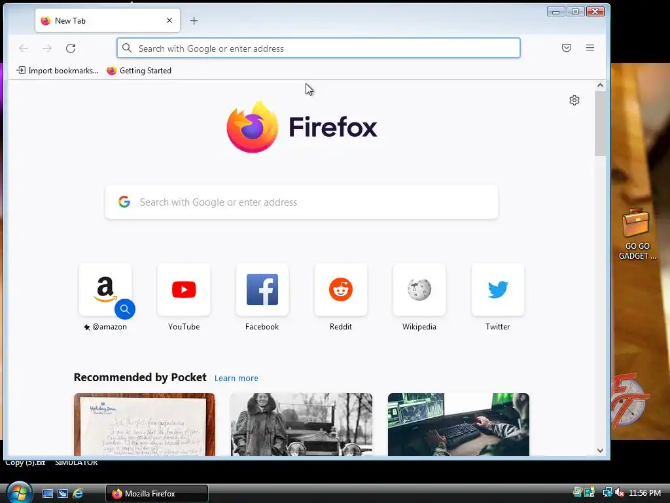Click Show Desktop quick launch icon
This screenshot has height=503, width=670.
(x=48, y=494)
